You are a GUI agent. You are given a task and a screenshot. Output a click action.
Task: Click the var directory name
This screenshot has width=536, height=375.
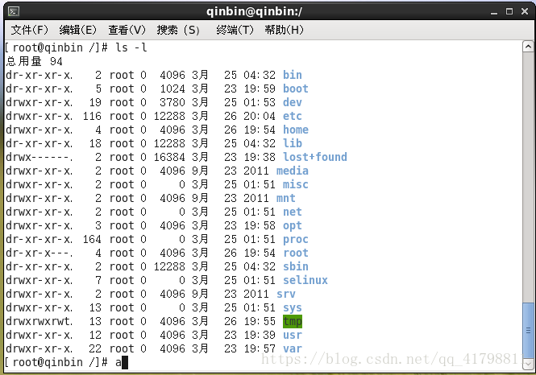293,348
